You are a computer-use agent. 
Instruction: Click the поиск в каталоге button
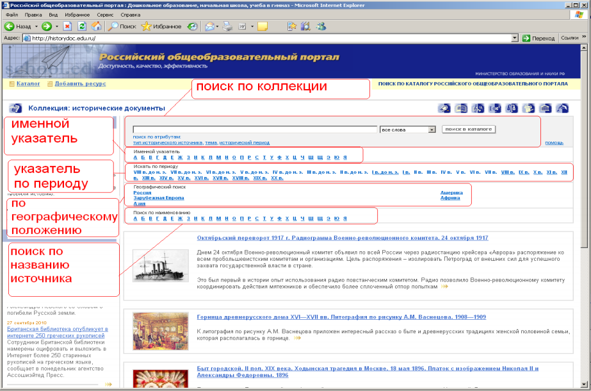[x=469, y=129]
